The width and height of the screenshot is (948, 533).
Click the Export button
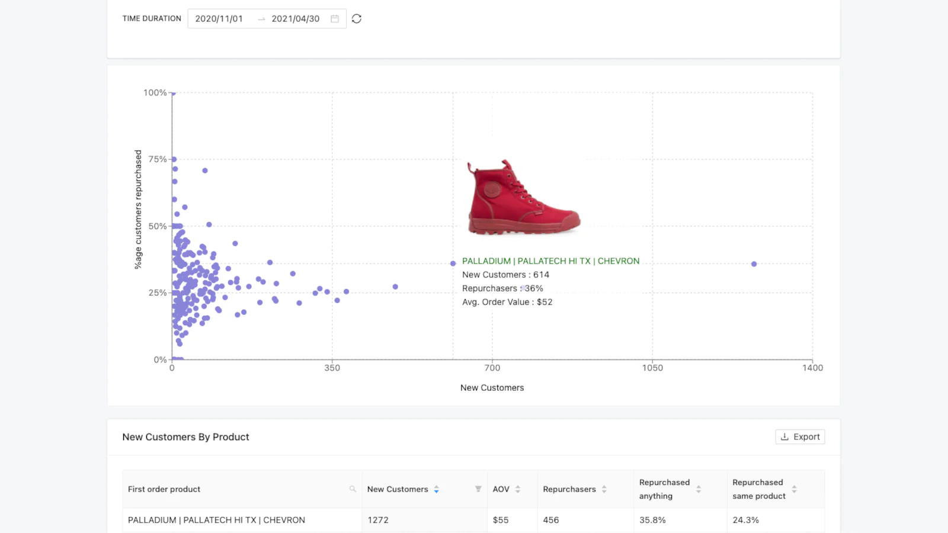pos(800,437)
